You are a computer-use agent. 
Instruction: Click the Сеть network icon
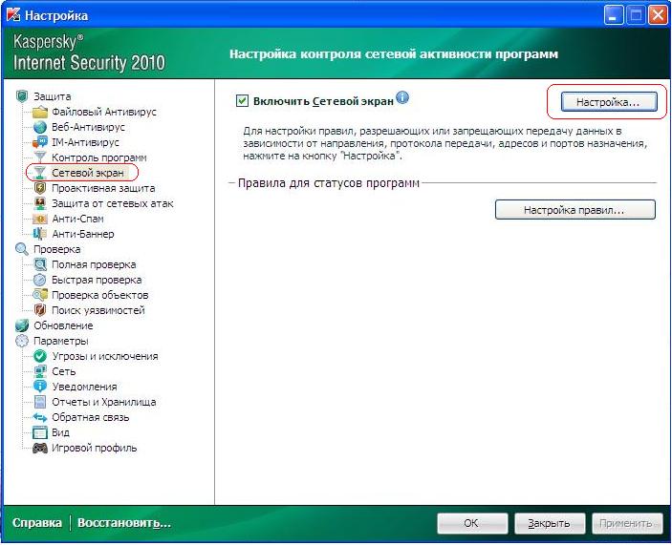[40, 371]
